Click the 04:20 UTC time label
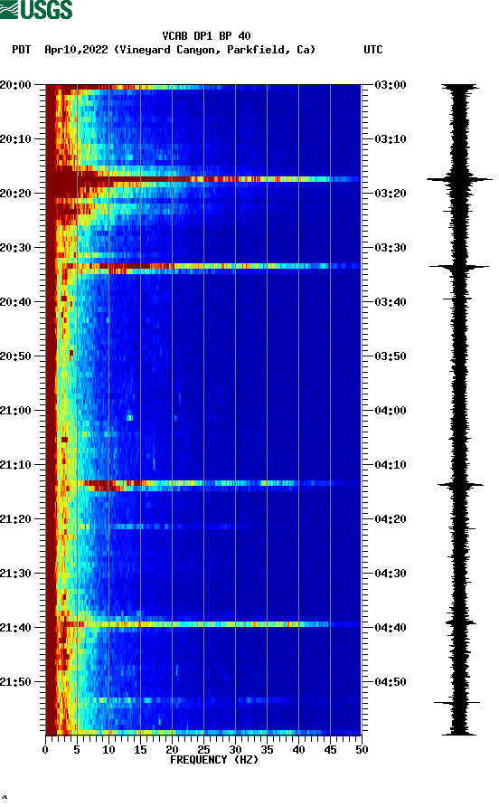 (391, 519)
